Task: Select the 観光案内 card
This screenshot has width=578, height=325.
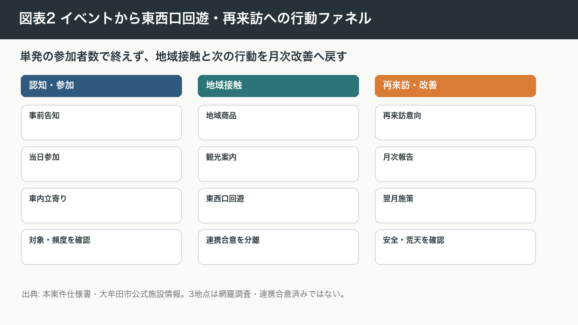Action: pyautogui.click(x=278, y=164)
